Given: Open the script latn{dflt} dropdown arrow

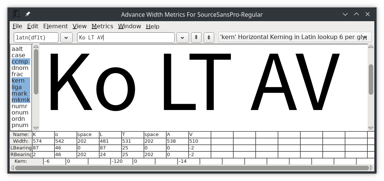Looking at the screenshot, I should [x=66, y=38].
